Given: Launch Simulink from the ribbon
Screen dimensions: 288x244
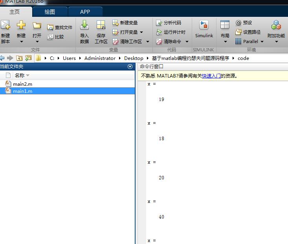Looking at the screenshot, I should pos(204,29).
